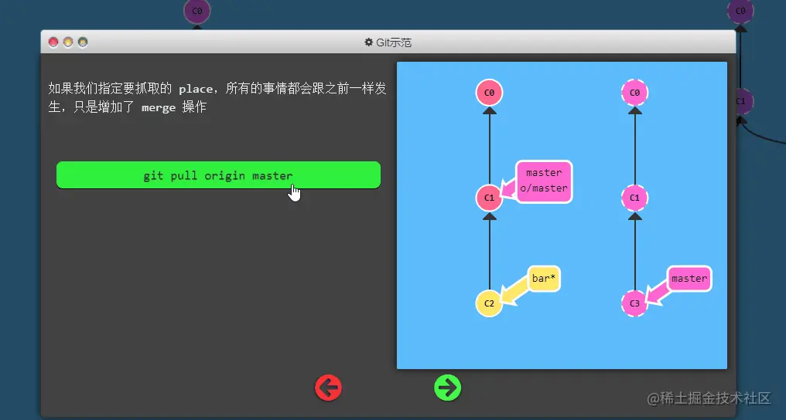Click the word place in description

[196, 89]
